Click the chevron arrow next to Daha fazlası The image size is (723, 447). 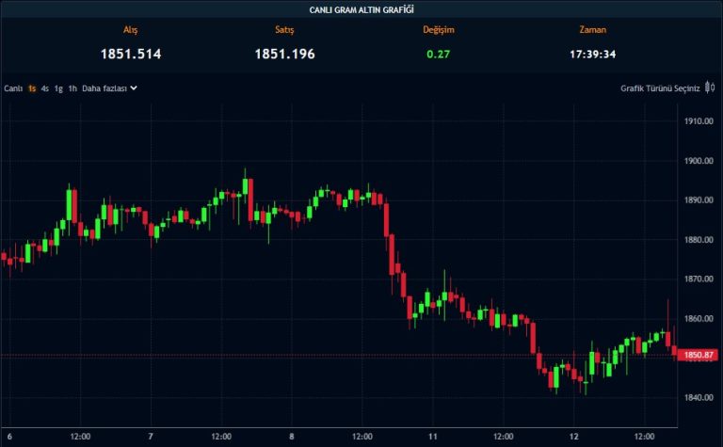tap(134, 88)
